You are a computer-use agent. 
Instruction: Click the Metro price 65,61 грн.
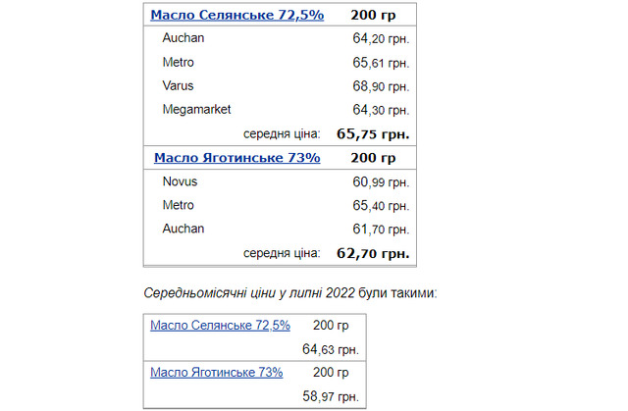click(x=381, y=63)
